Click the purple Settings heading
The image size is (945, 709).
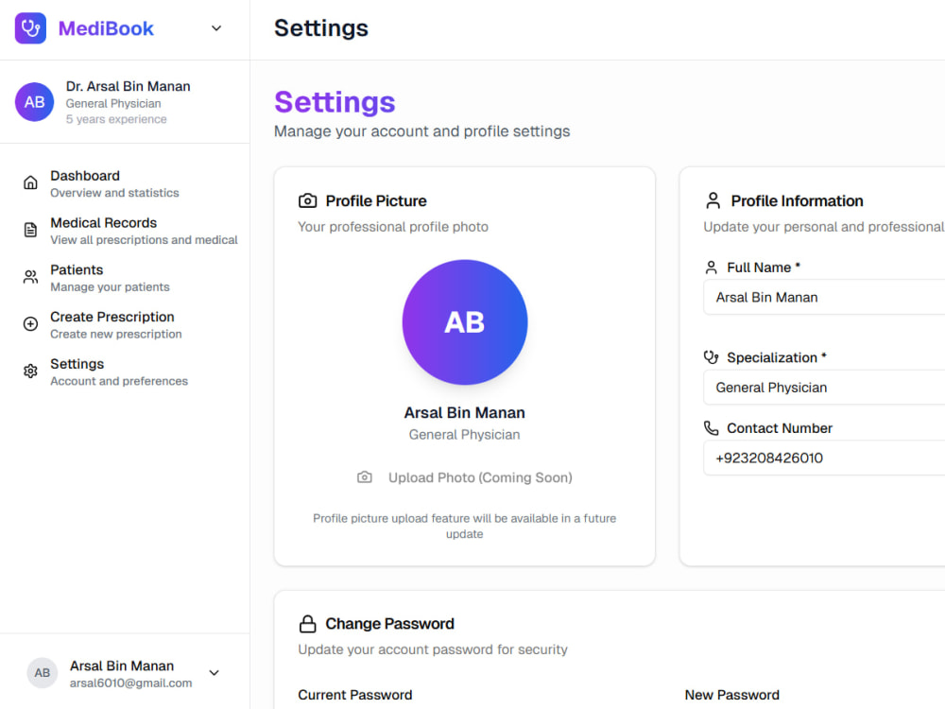(335, 102)
